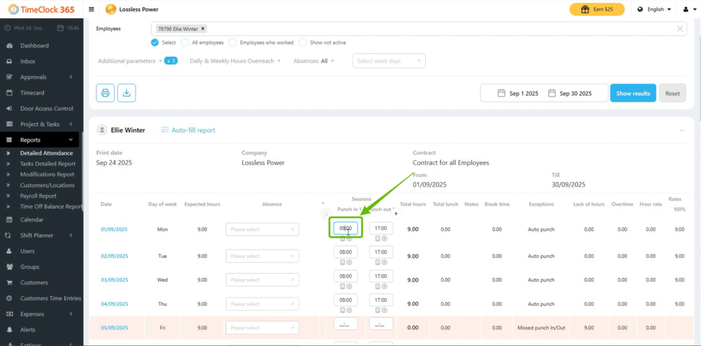Viewport: 701px width, 346px height.
Task: Click the Earn $25 gift button
Action: tap(596, 10)
